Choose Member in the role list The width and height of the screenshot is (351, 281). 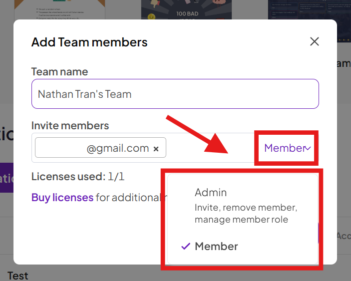point(216,246)
